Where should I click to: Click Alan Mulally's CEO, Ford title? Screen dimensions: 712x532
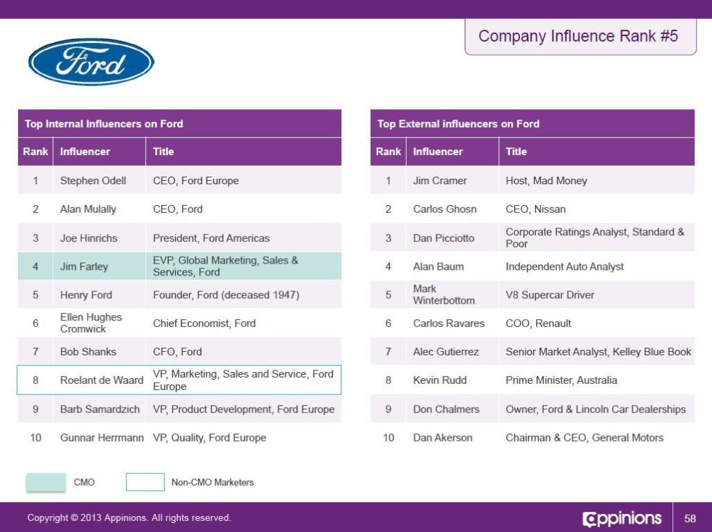point(177,209)
